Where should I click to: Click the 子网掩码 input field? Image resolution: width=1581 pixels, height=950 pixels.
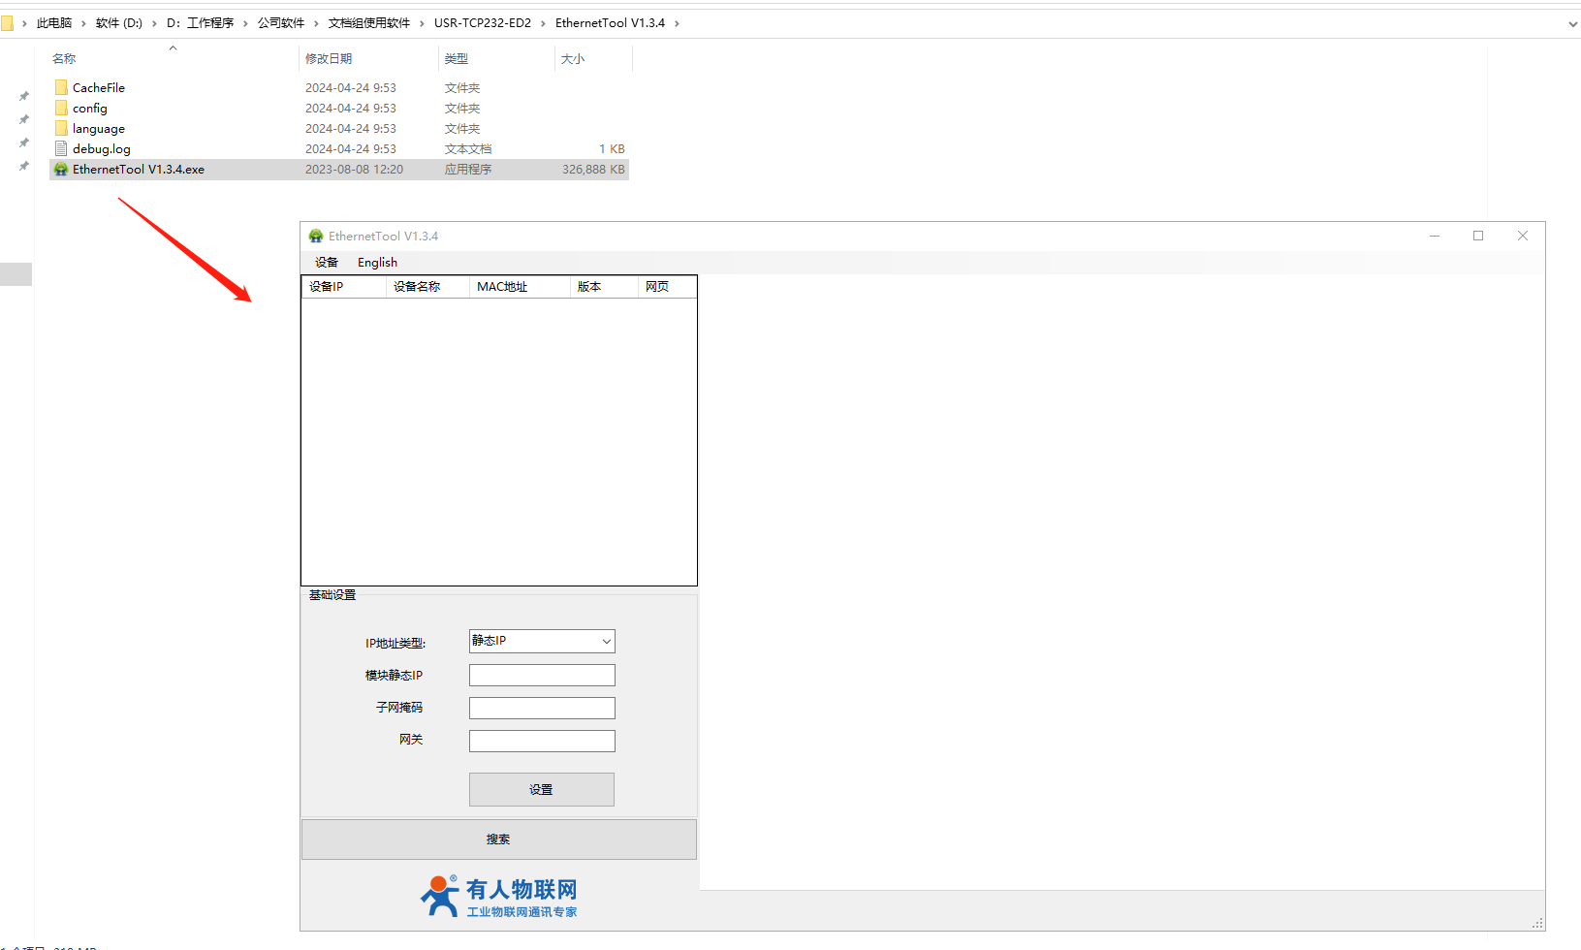[542, 709]
